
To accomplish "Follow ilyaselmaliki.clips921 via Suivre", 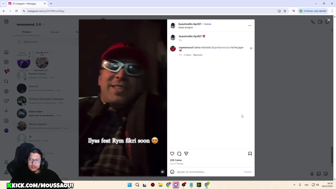I will tap(208, 24).
